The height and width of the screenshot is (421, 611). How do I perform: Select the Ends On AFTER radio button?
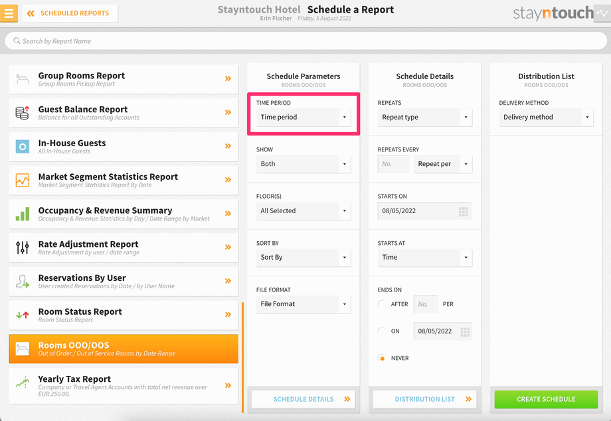(x=382, y=304)
